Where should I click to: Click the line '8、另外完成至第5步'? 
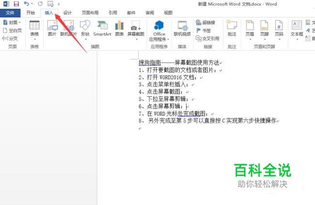click(x=207, y=121)
